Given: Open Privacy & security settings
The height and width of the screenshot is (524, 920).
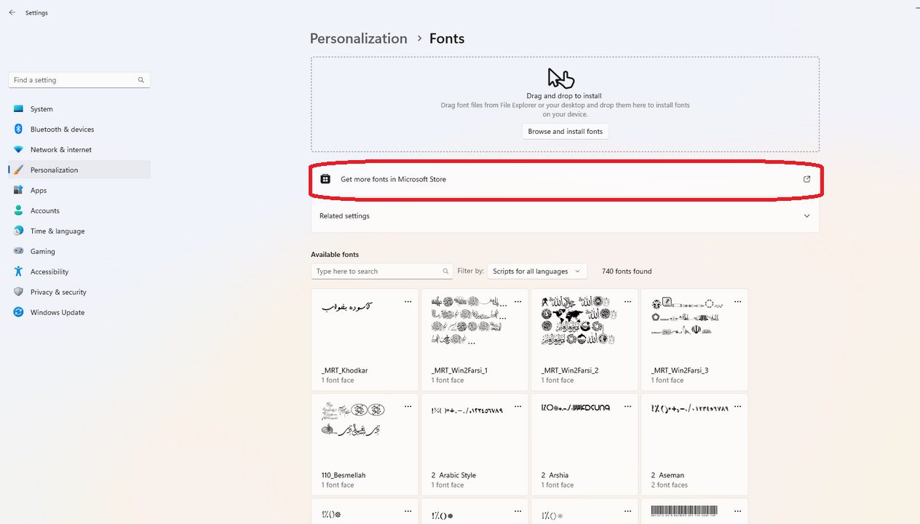Looking at the screenshot, I should click(58, 293).
